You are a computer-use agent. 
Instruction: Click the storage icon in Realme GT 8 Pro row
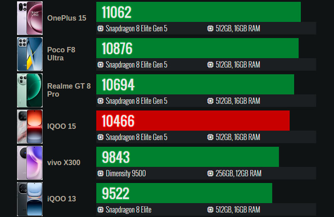point(210,101)
